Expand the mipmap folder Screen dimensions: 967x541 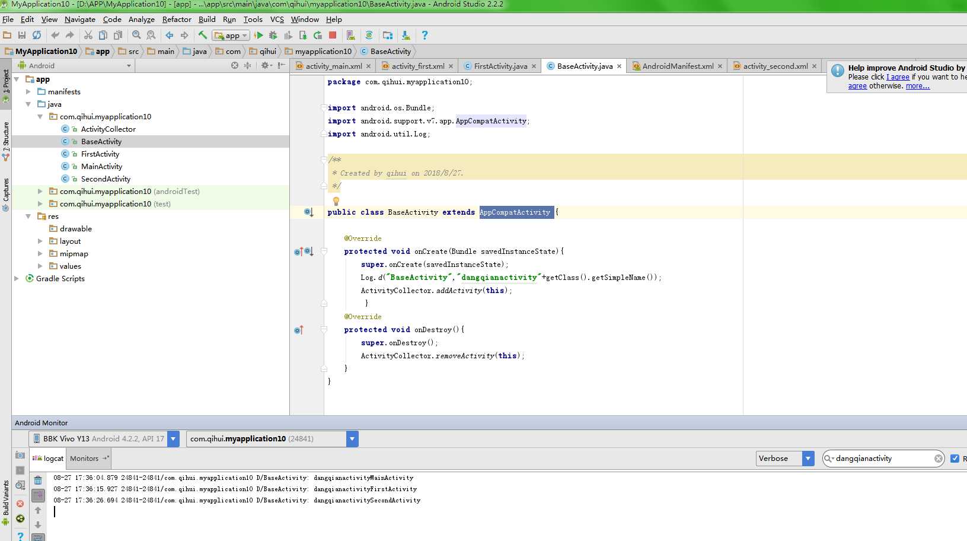coord(40,254)
